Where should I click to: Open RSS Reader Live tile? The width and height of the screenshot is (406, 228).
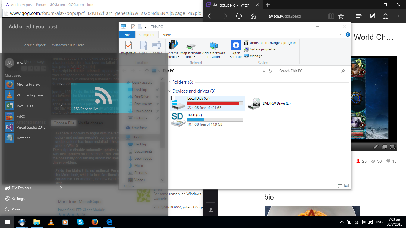101,98
